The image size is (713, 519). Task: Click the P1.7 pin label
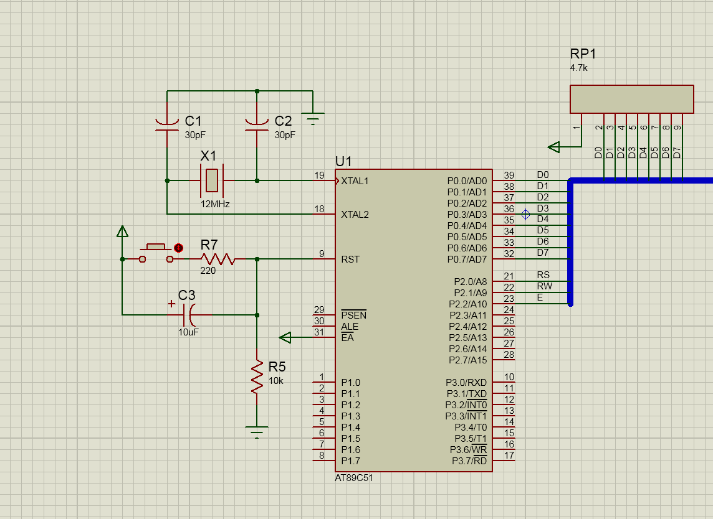click(351, 461)
